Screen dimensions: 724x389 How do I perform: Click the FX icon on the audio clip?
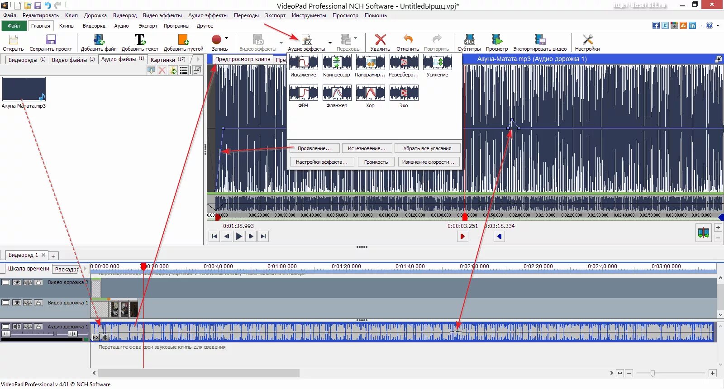tap(96, 337)
